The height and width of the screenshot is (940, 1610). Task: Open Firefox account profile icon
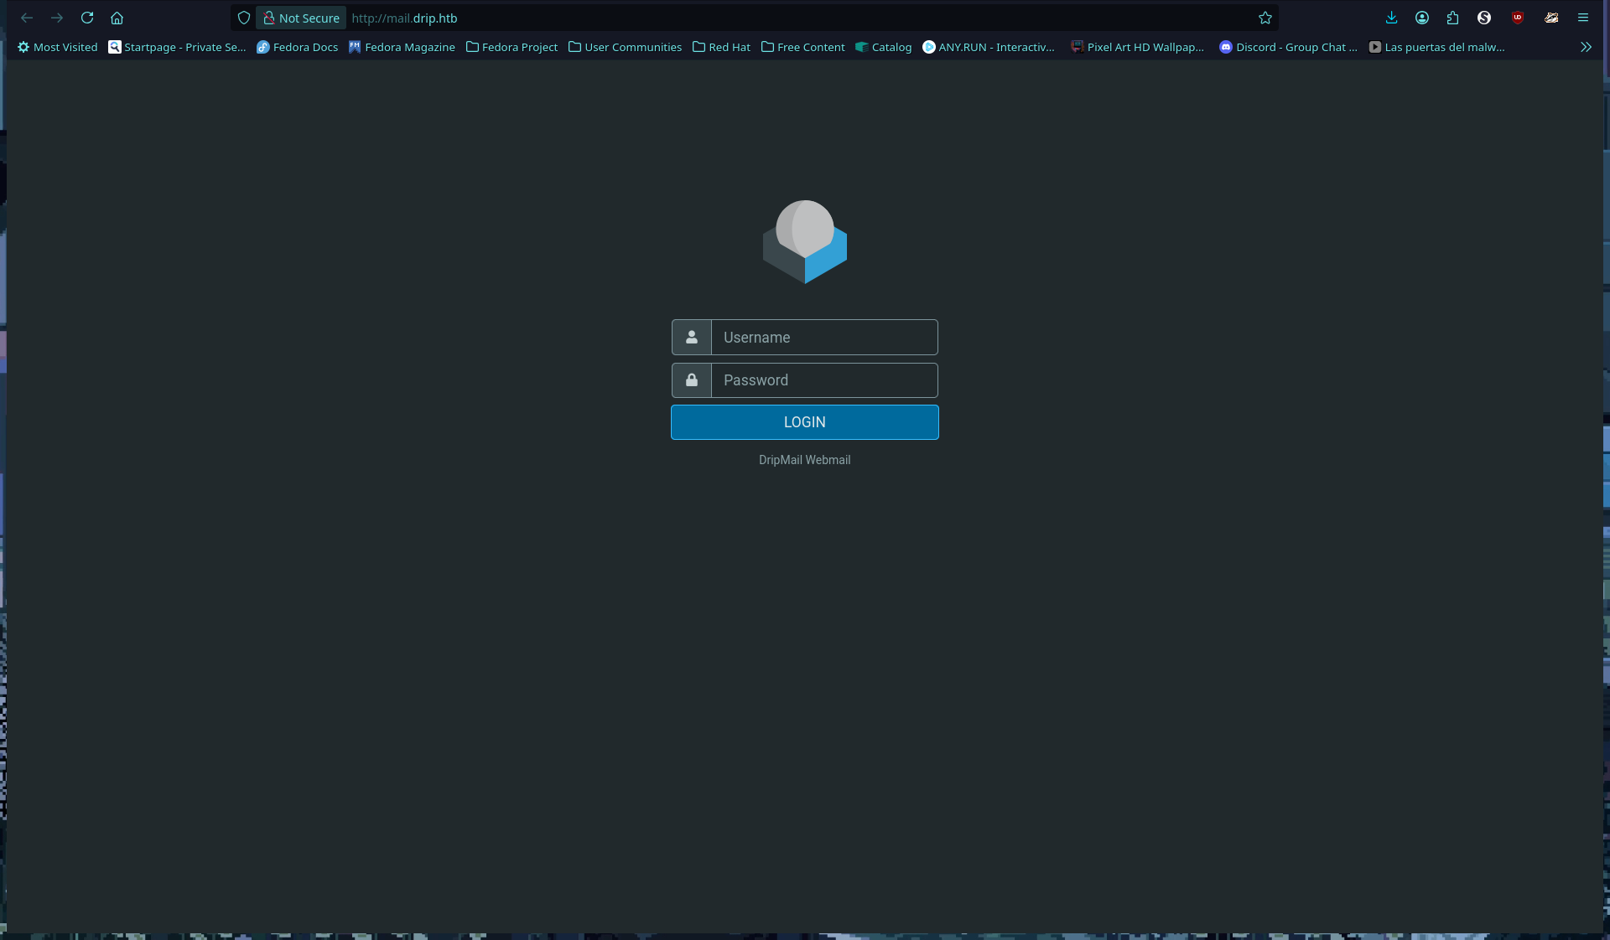pyautogui.click(x=1422, y=18)
